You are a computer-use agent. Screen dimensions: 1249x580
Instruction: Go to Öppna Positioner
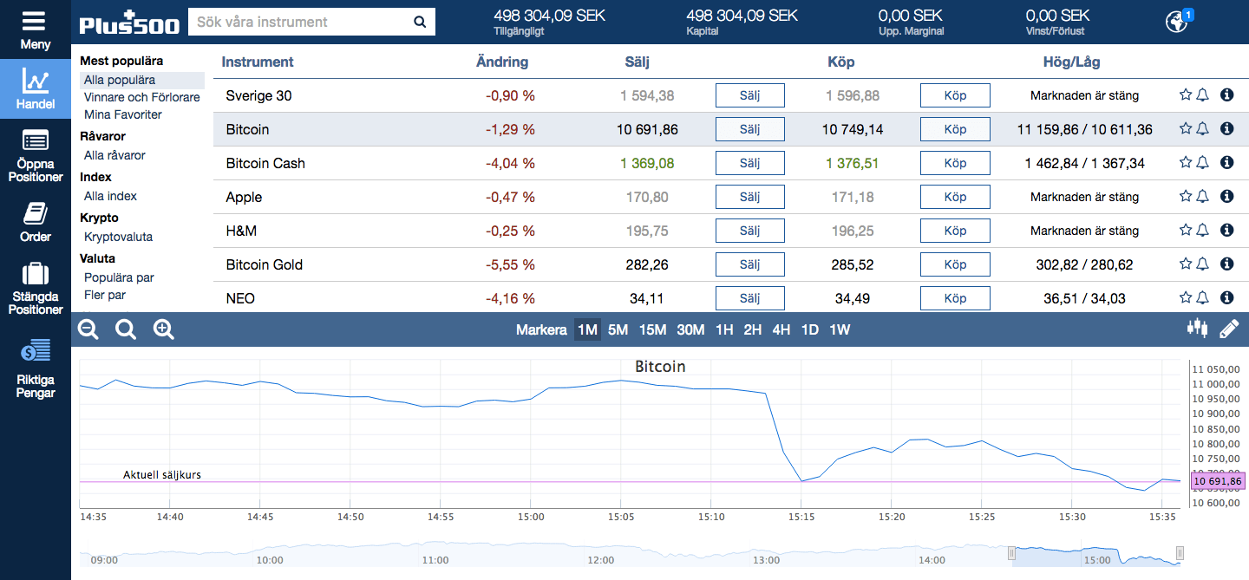(x=35, y=157)
